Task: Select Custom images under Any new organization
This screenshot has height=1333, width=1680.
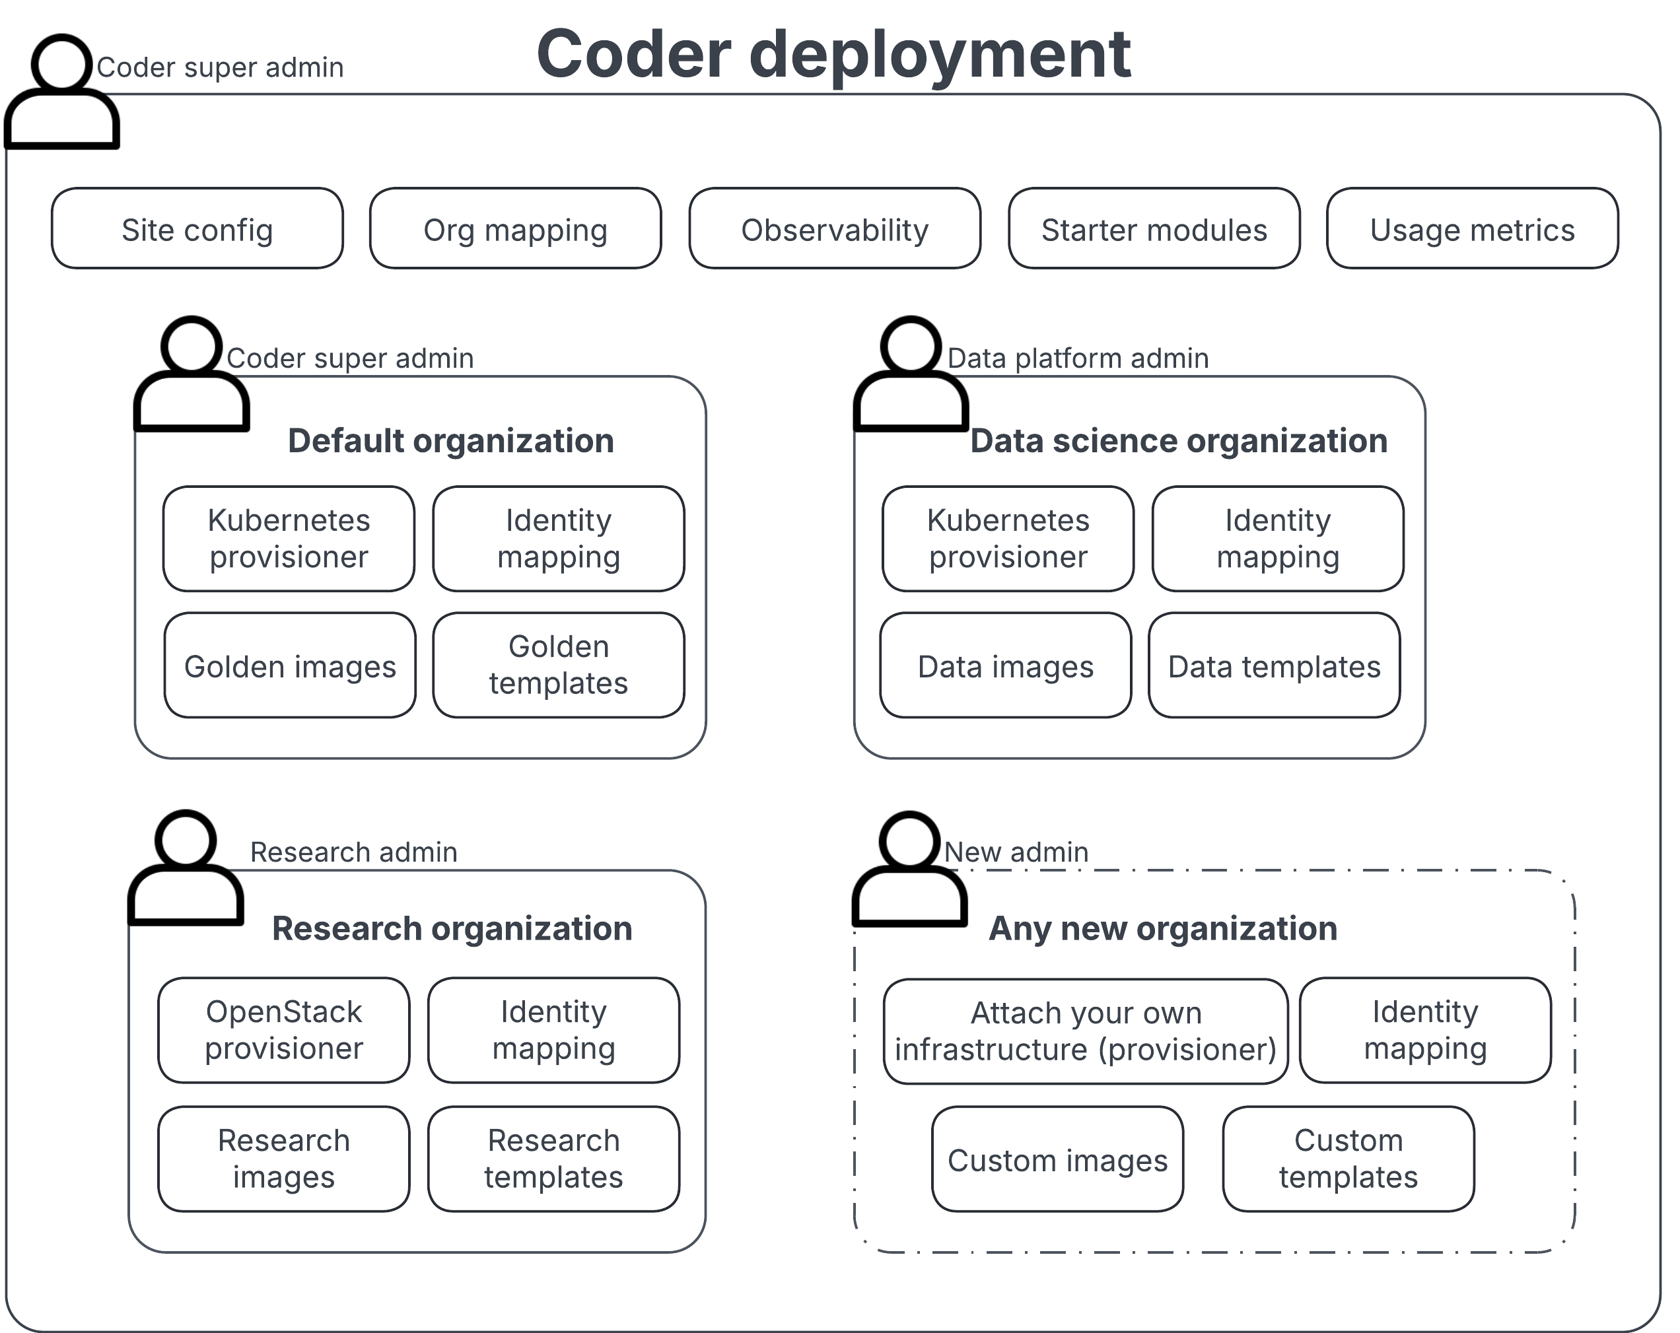Action: (x=1057, y=1159)
